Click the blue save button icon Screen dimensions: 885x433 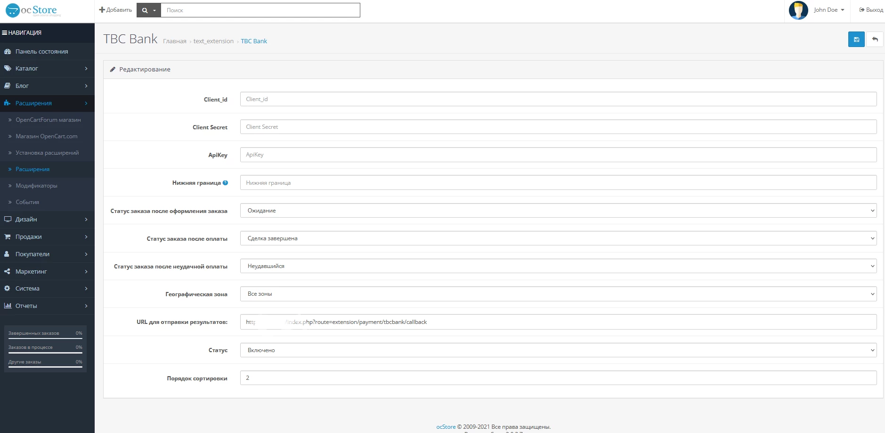point(856,39)
